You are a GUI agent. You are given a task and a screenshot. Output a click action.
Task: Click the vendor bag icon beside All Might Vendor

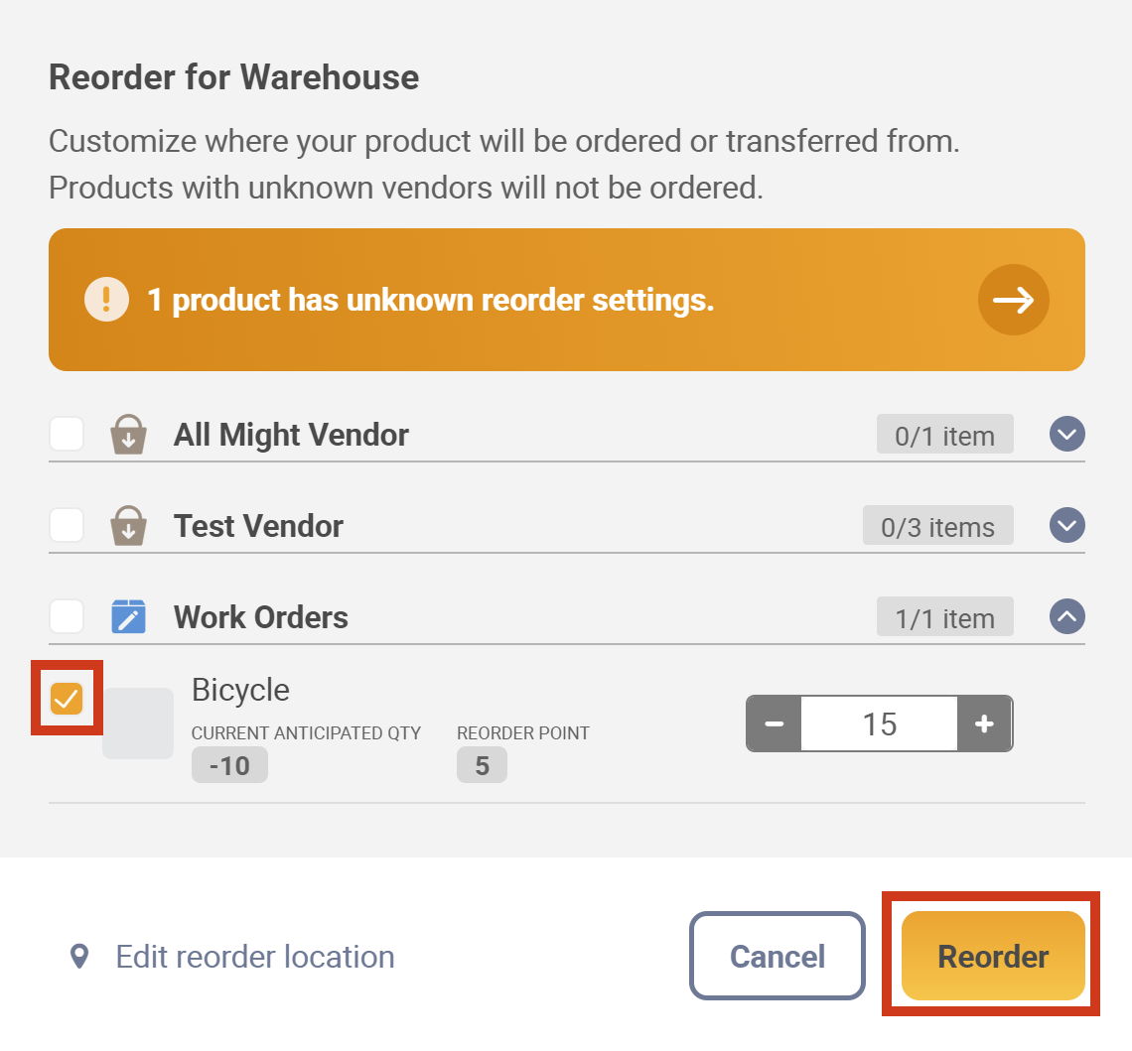click(x=128, y=434)
